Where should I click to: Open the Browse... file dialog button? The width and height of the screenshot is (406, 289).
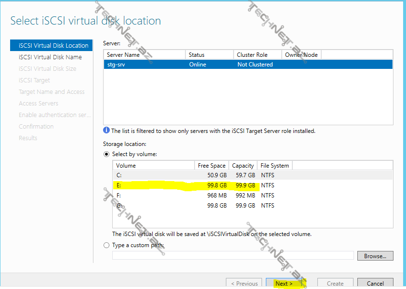375,256
